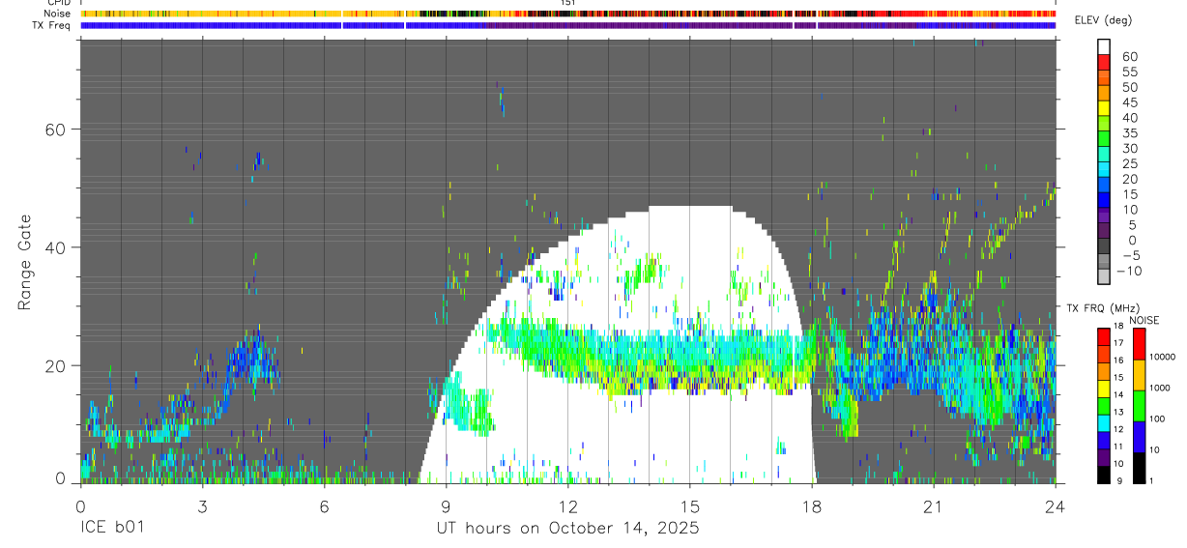
Task: Click the UT hours axis tick label 0
Action: pyautogui.click(x=80, y=505)
